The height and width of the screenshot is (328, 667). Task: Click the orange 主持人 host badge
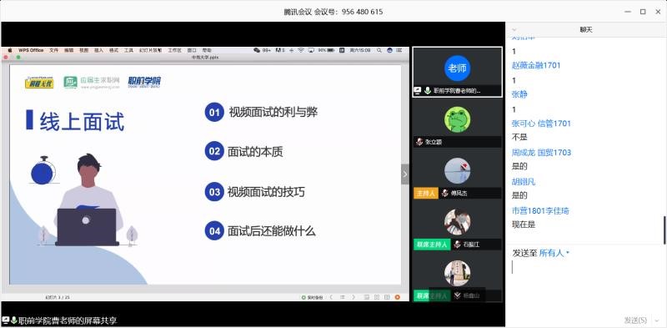point(426,194)
